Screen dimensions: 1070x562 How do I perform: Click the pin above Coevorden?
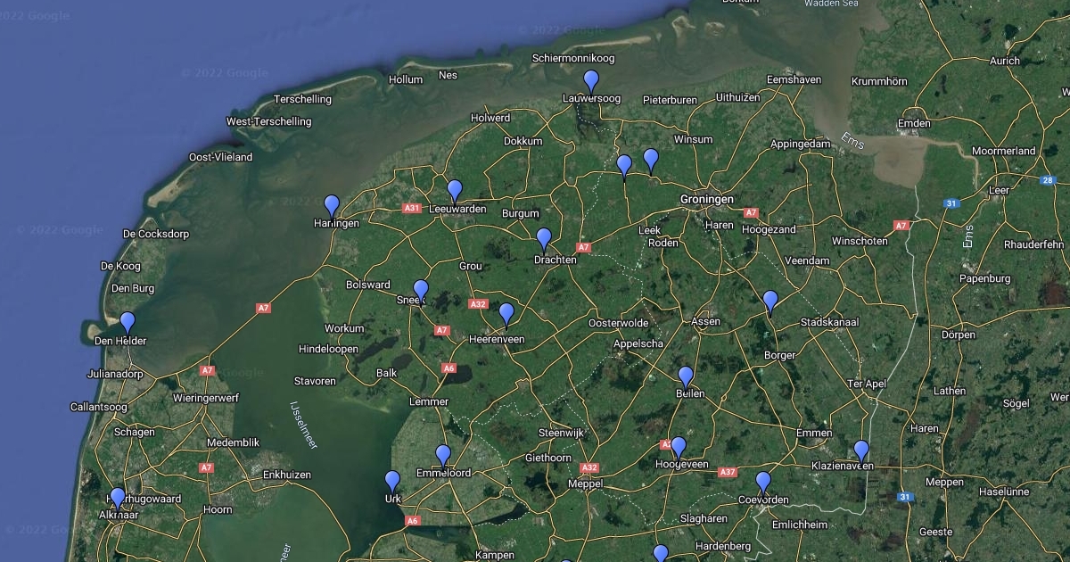pos(763,483)
